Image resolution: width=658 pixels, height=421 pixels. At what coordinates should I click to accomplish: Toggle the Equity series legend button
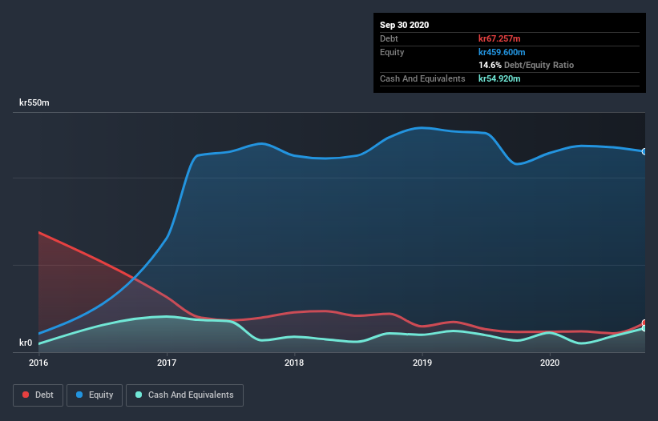pos(95,395)
